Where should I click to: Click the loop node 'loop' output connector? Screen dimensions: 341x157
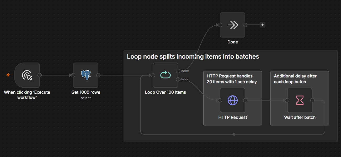click(178, 79)
